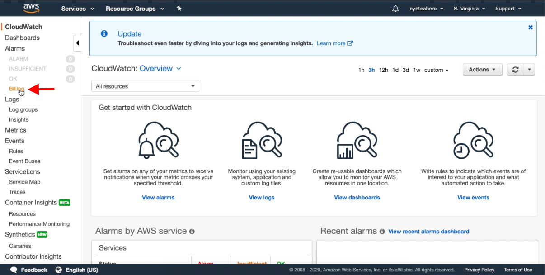
Task: Click the globe icon next to English (US)
Action: tap(58, 270)
